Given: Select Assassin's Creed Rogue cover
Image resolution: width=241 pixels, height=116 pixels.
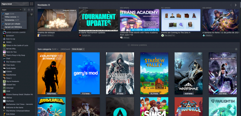Looking at the screenshot, I should (x=120, y=73).
